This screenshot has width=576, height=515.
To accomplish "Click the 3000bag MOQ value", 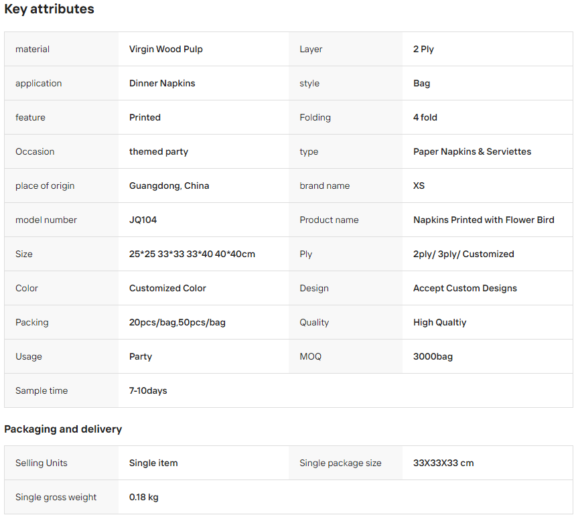I will (x=433, y=357).
